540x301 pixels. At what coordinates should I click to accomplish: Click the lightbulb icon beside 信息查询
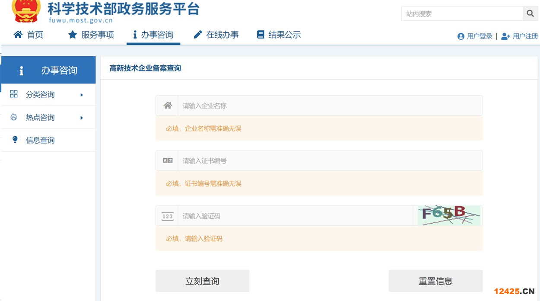pos(15,140)
